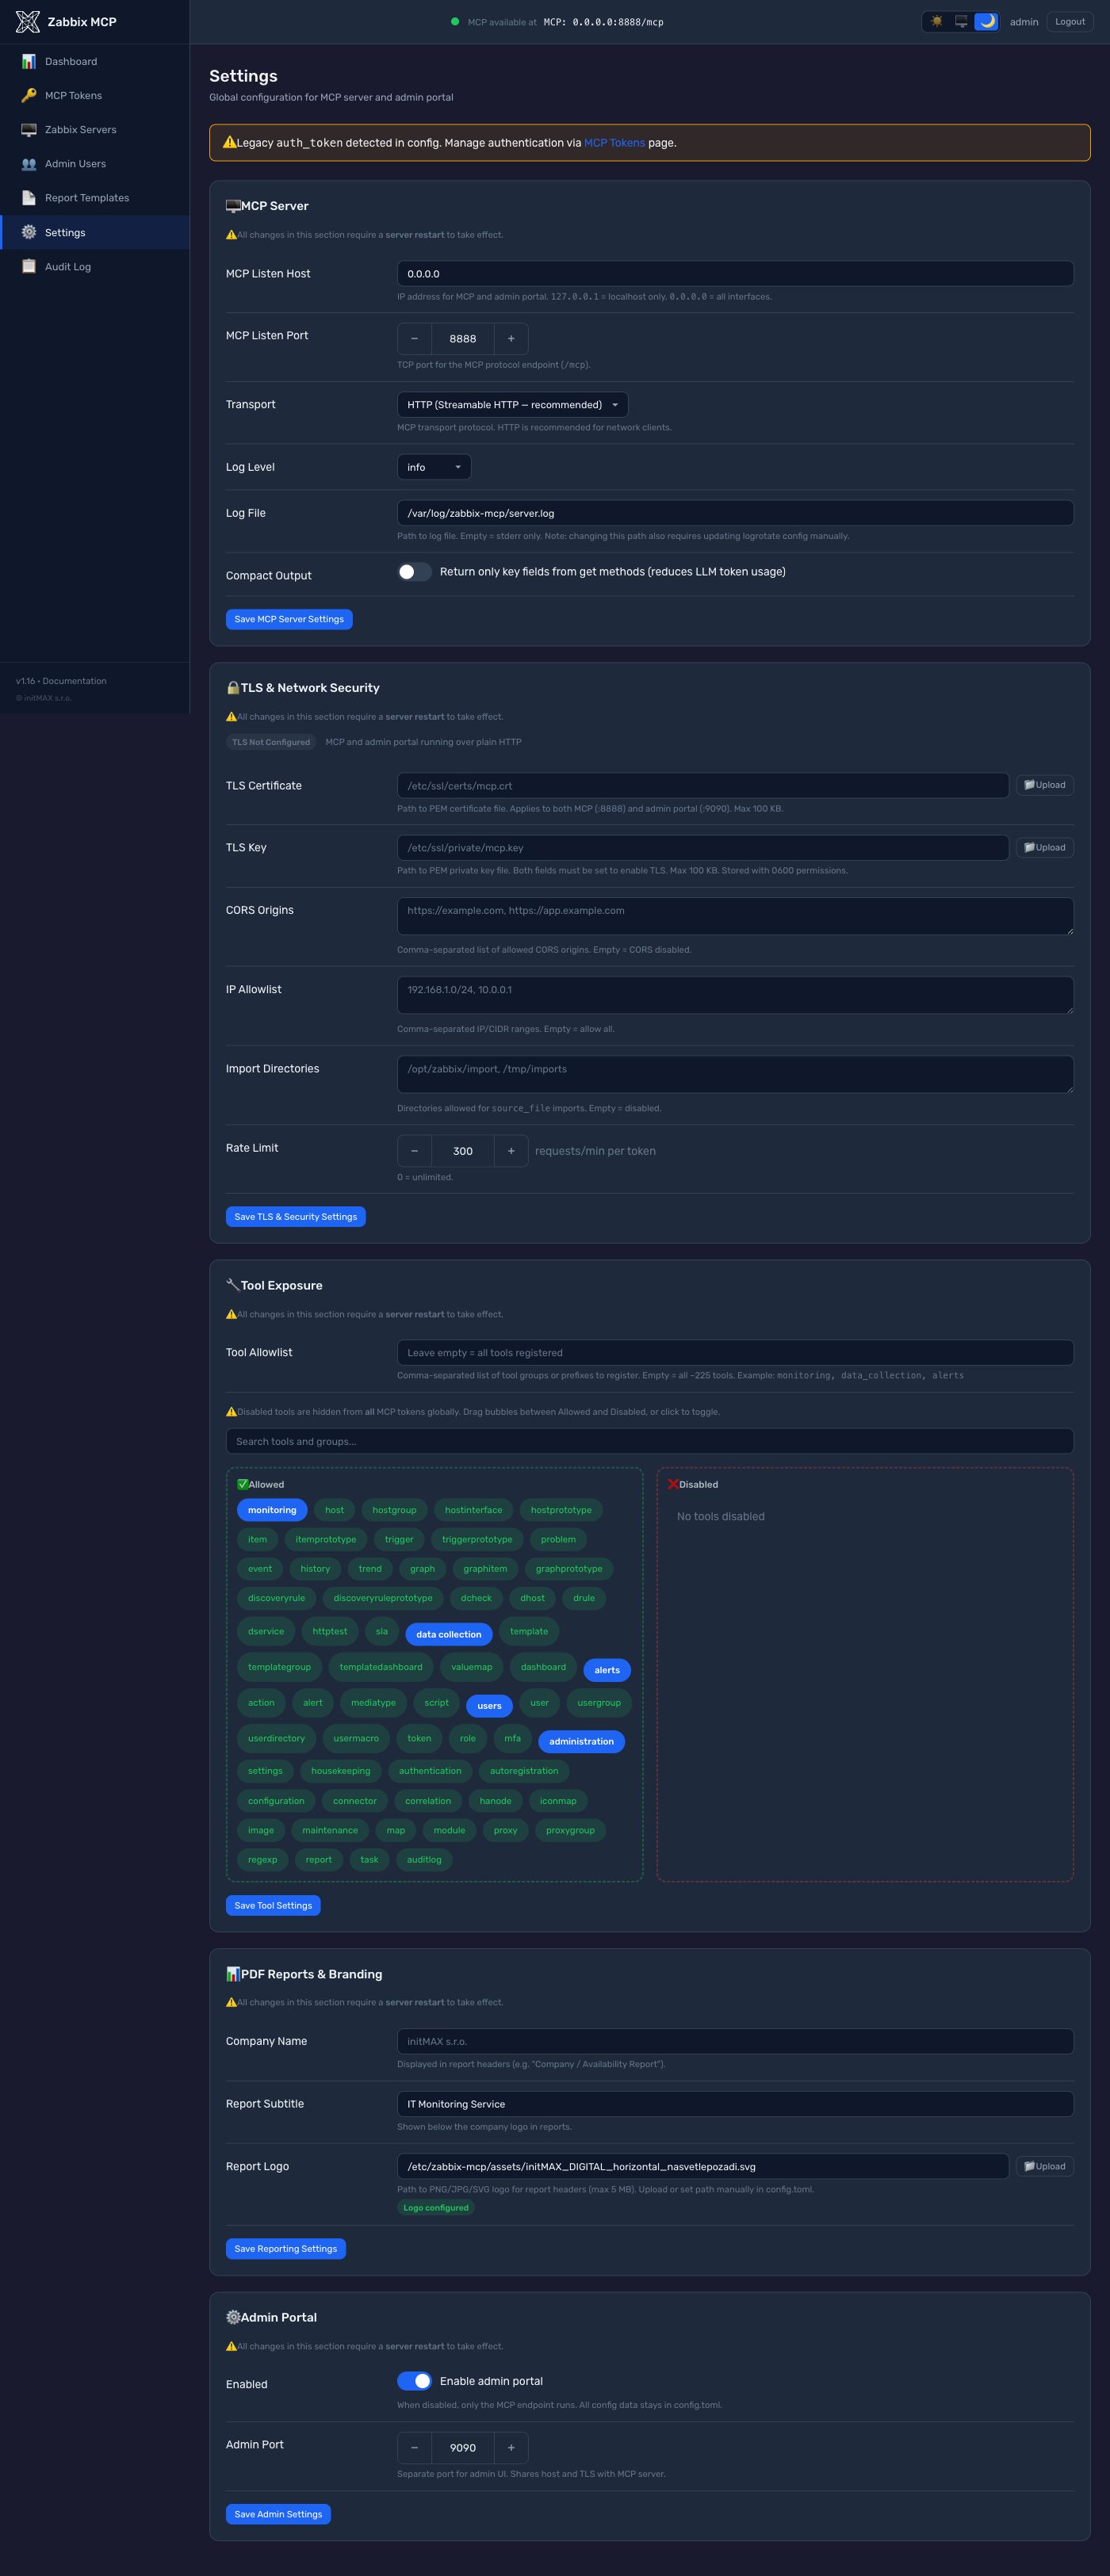
Task: Click Save Admin Settings button
Action: (278, 2514)
